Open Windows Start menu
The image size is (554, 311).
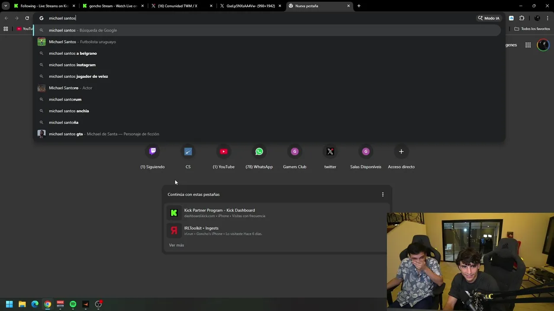click(x=9, y=304)
